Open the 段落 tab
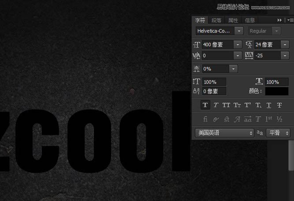Viewport: 294px width, 201px height. point(216,20)
